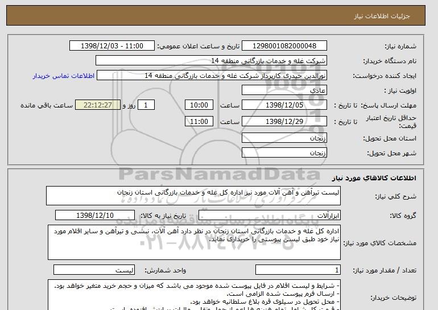Click the شرح کلی نیاز text box
Screen dimensions: 438x310
[x=193, y=196]
